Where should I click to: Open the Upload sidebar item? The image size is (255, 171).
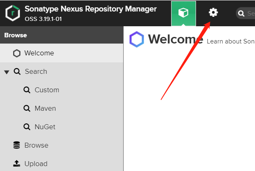(61, 164)
